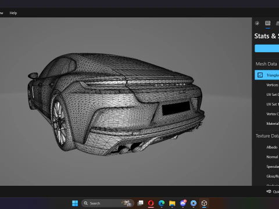The image size is (279, 209).
Task: Select the Vertices mesh data option
Action: tap(272, 85)
